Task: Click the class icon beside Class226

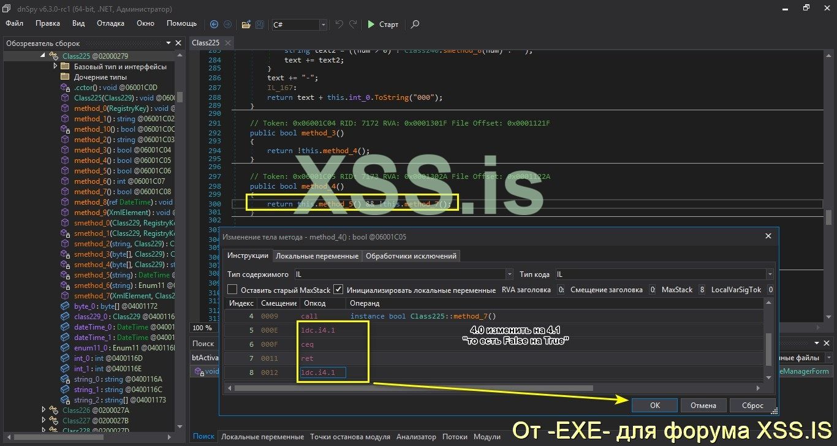Action: click(x=54, y=410)
